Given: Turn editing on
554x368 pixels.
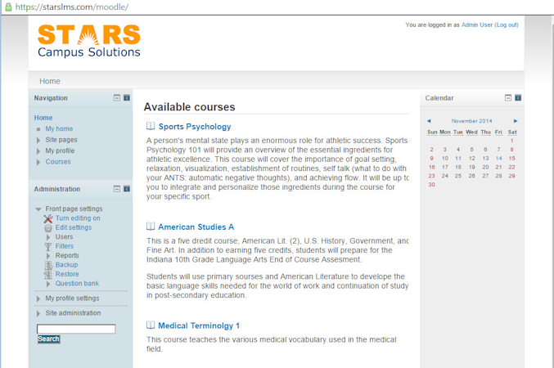Looking at the screenshot, I should coord(78,218).
